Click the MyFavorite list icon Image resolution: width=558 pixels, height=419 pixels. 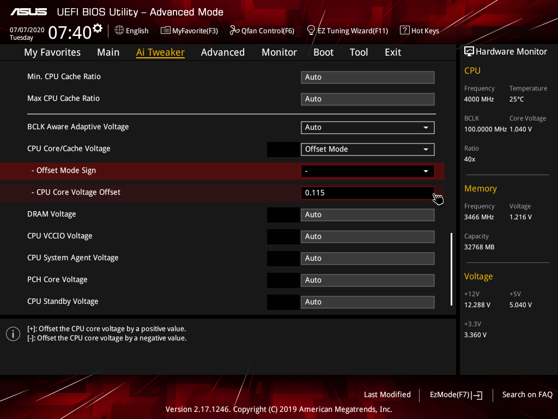coord(166,31)
